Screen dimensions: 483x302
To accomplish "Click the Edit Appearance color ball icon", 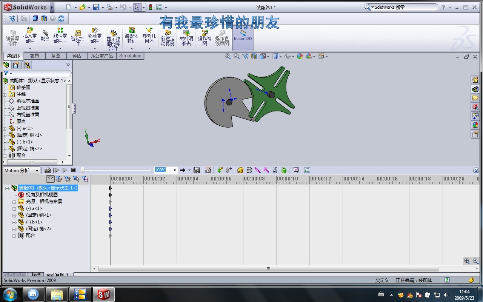I will [x=300, y=56].
